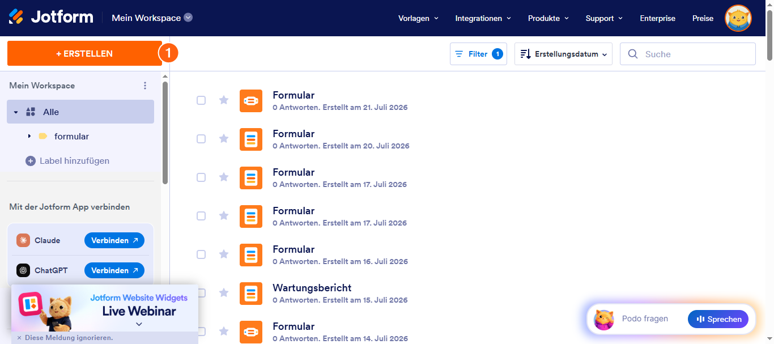Star the Formular created 21. Juli 2026
The image size is (774, 344).
pos(224,100)
